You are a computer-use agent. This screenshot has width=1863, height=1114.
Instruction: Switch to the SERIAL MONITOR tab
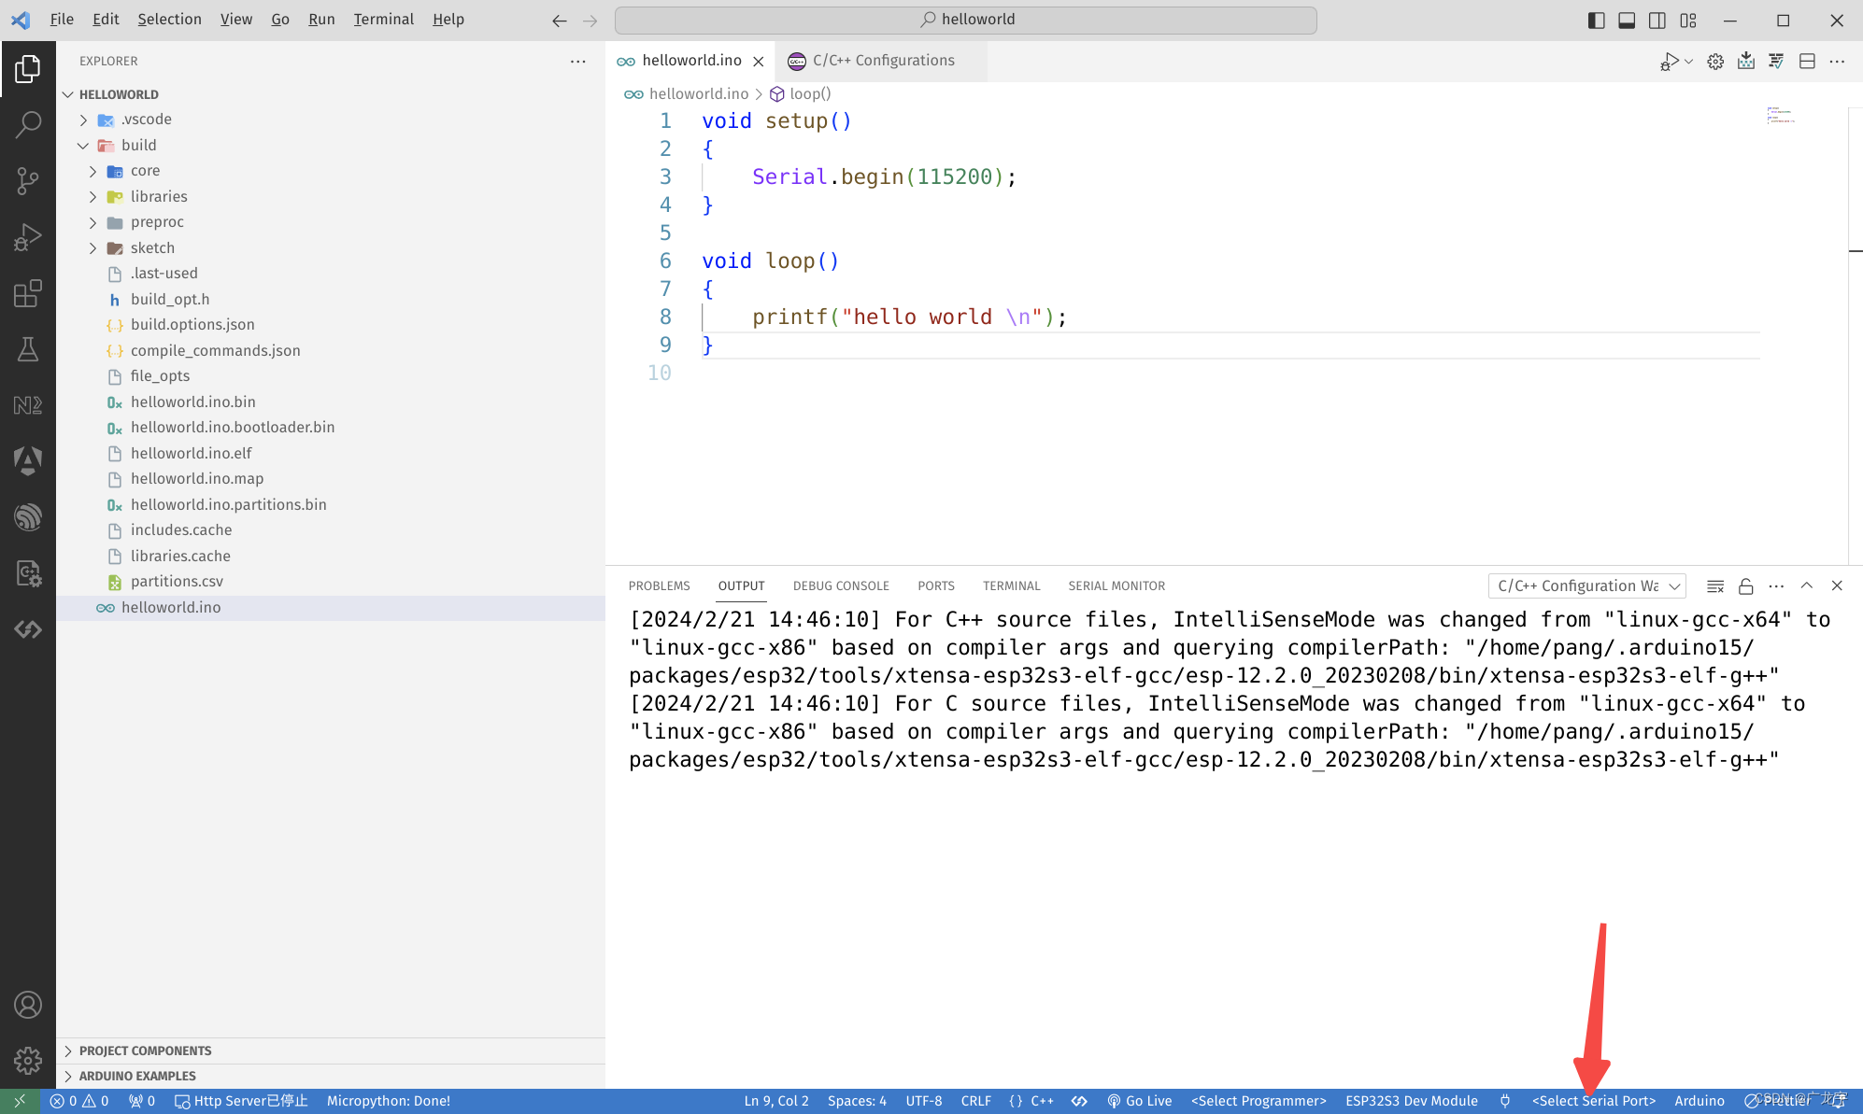pyautogui.click(x=1116, y=585)
